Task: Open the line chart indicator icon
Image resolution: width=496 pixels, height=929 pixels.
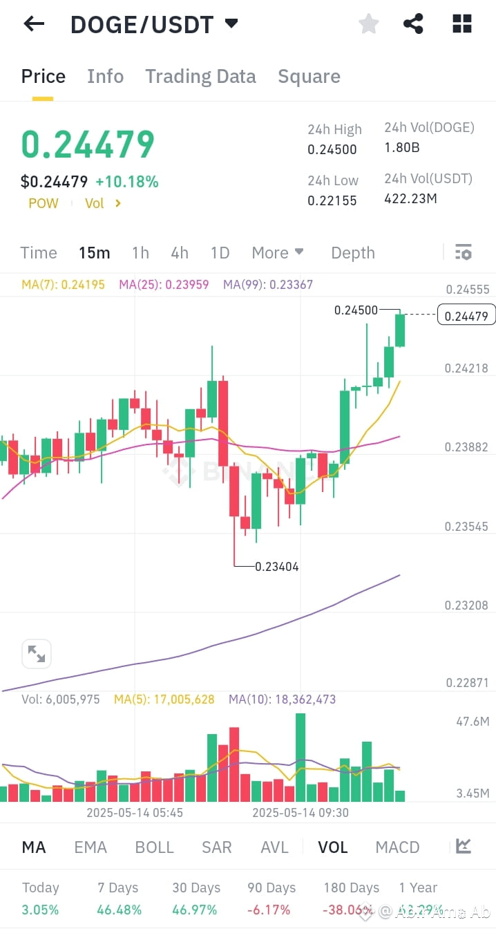Action: pyautogui.click(x=462, y=847)
